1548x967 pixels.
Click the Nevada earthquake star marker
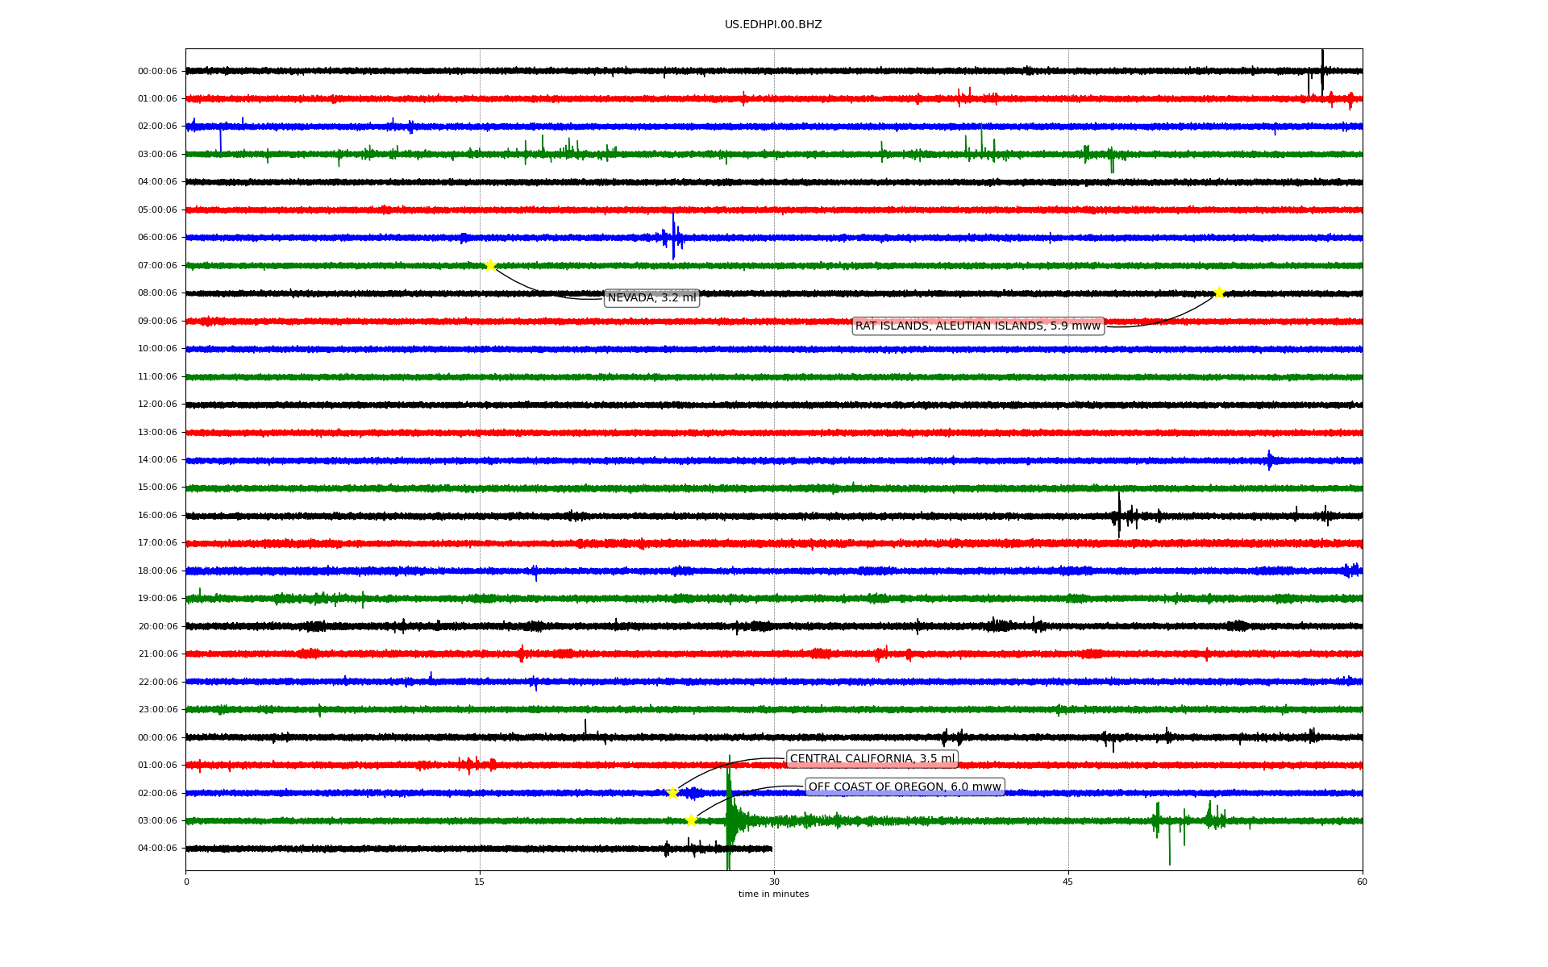click(x=490, y=265)
